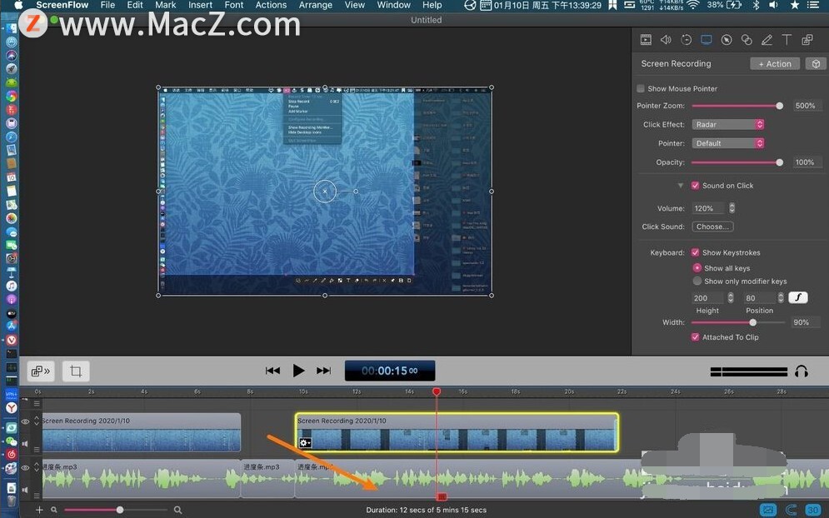Viewport: 829px width, 518px height.
Task: Select the crop tool below the canvas
Action: pos(76,371)
